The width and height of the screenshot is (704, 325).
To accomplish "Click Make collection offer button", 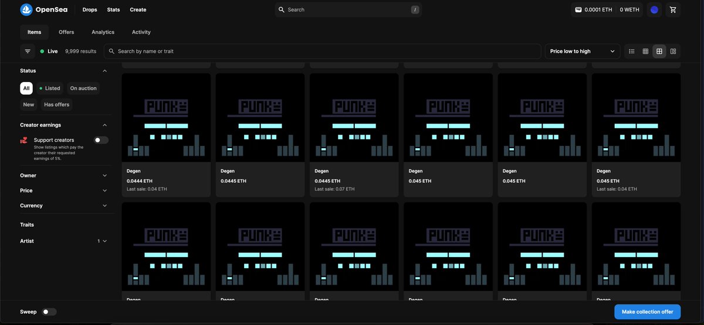I will pos(648,312).
